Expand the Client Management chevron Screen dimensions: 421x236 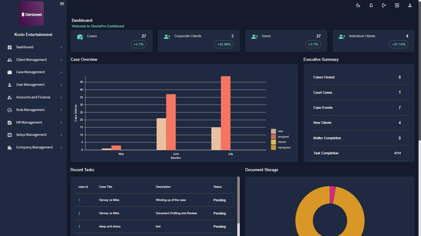point(61,60)
